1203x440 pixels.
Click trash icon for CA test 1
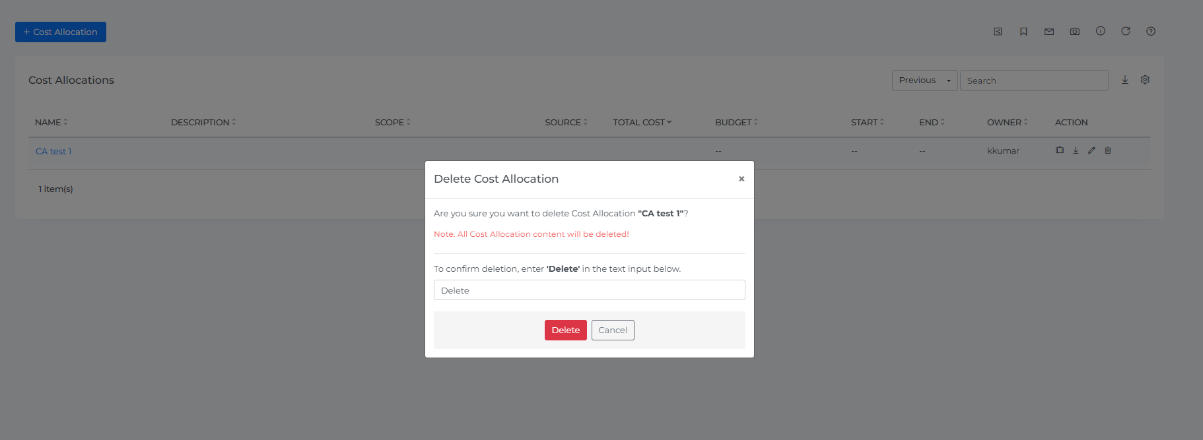(1107, 150)
